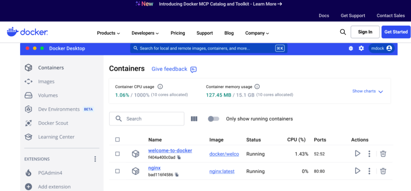Click Container CPU usage info icon

coord(160,86)
